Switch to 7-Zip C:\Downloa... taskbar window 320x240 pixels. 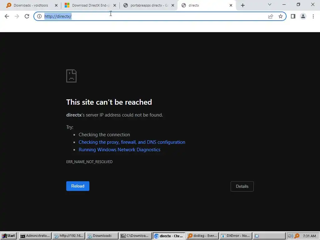pos(136,236)
